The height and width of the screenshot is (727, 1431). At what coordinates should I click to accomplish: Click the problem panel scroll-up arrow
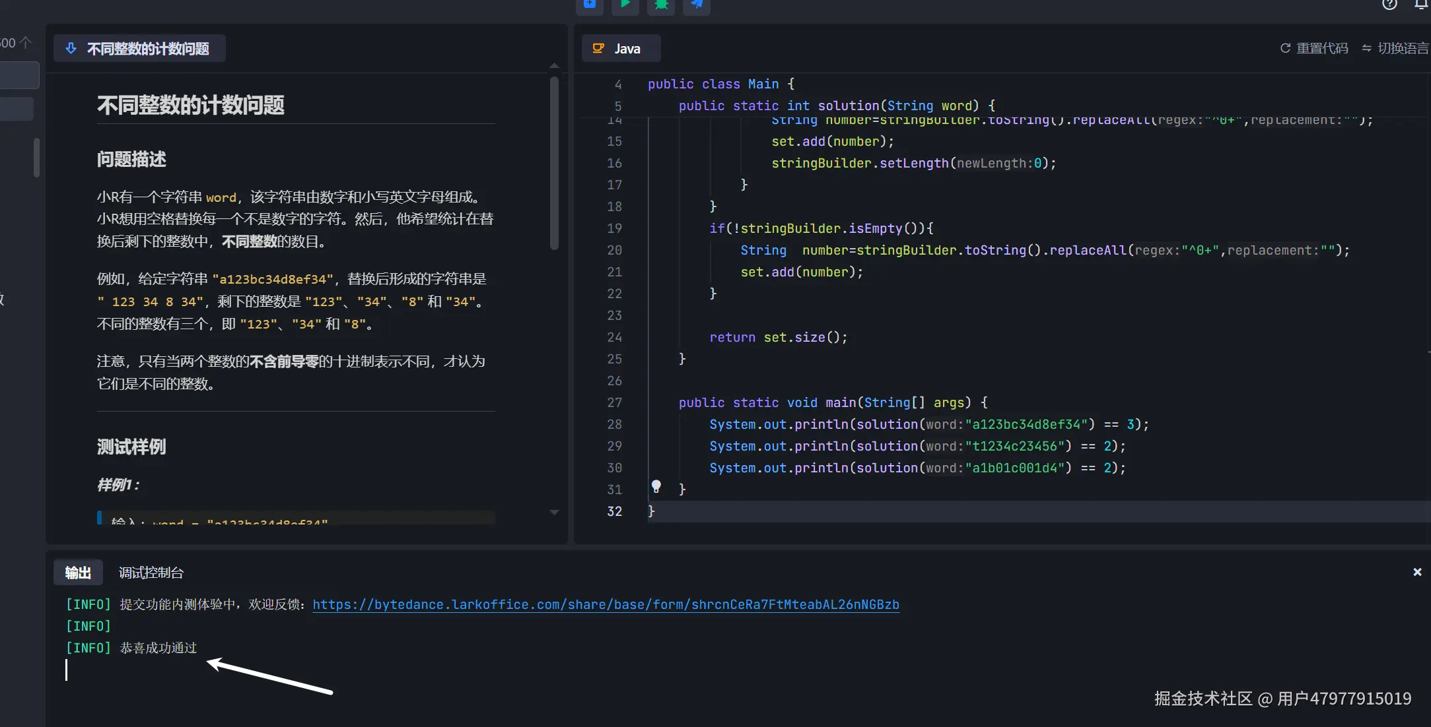[x=554, y=66]
